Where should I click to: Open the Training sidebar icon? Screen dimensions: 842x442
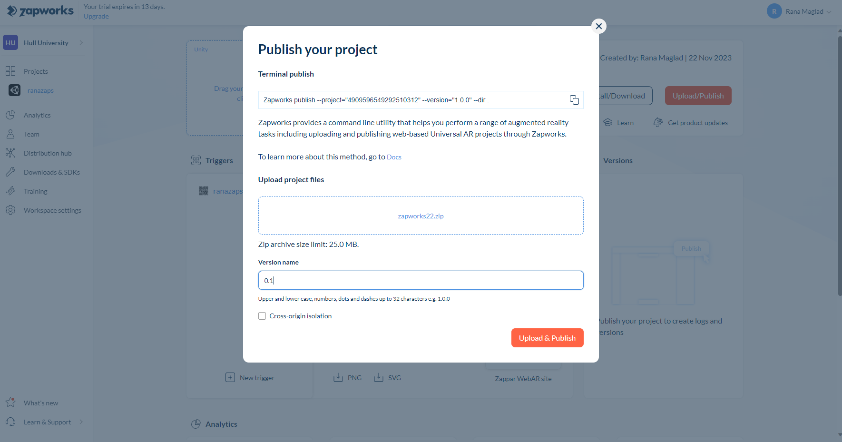pyautogui.click(x=10, y=191)
